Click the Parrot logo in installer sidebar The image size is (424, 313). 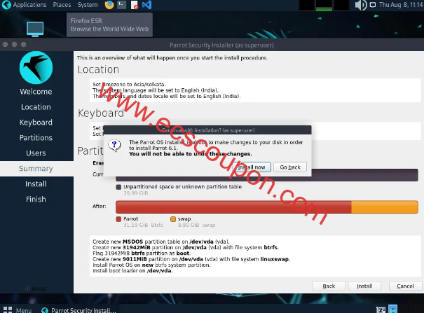click(x=36, y=67)
